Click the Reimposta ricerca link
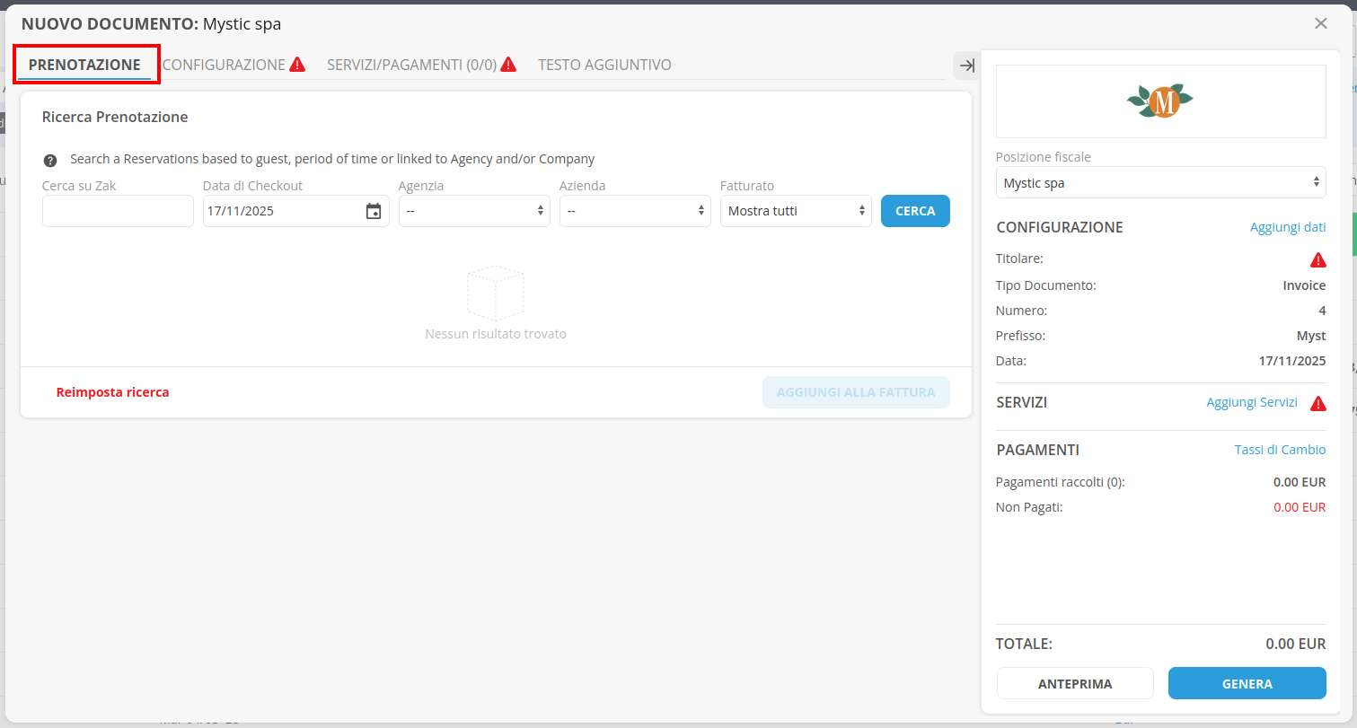 (x=112, y=392)
